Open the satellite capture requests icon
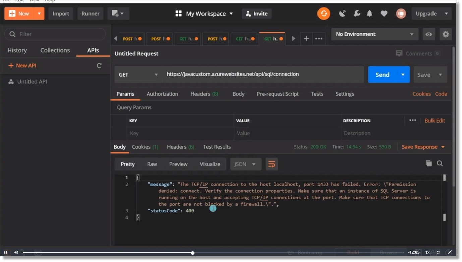The width and height of the screenshot is (462, 262). point(342,14)
